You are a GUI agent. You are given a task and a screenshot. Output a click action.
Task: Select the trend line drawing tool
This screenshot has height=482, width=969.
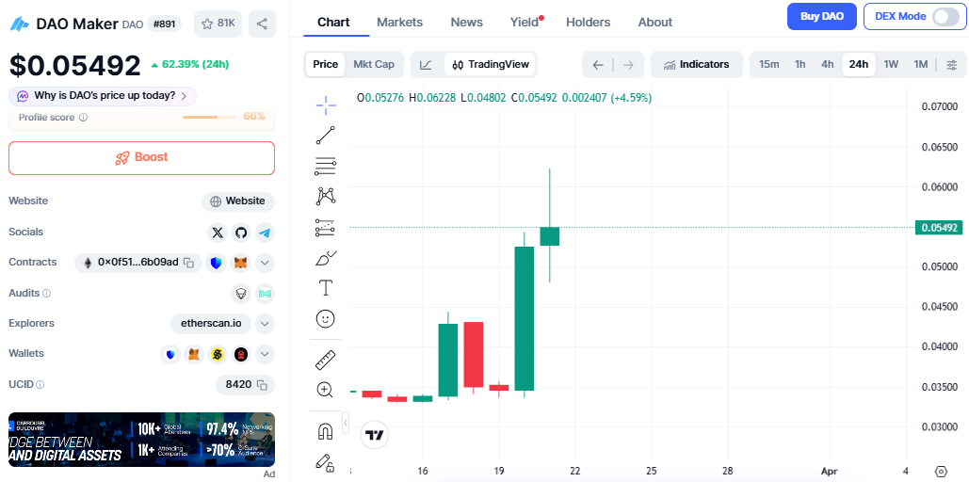coord(326,136)
